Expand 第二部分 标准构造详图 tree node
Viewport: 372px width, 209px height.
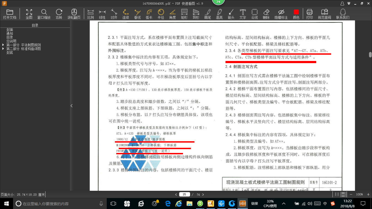3,49
